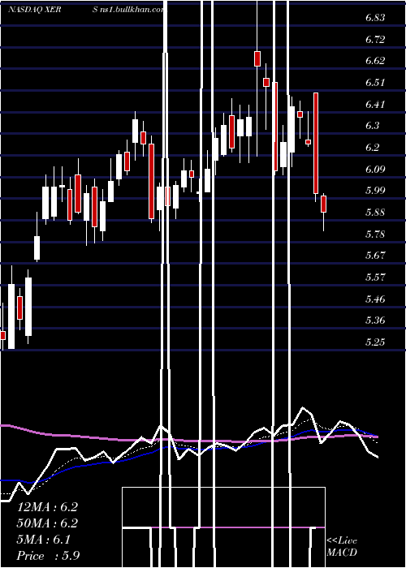
Task: Select the 6.72 price axis label
Action: 375,39
